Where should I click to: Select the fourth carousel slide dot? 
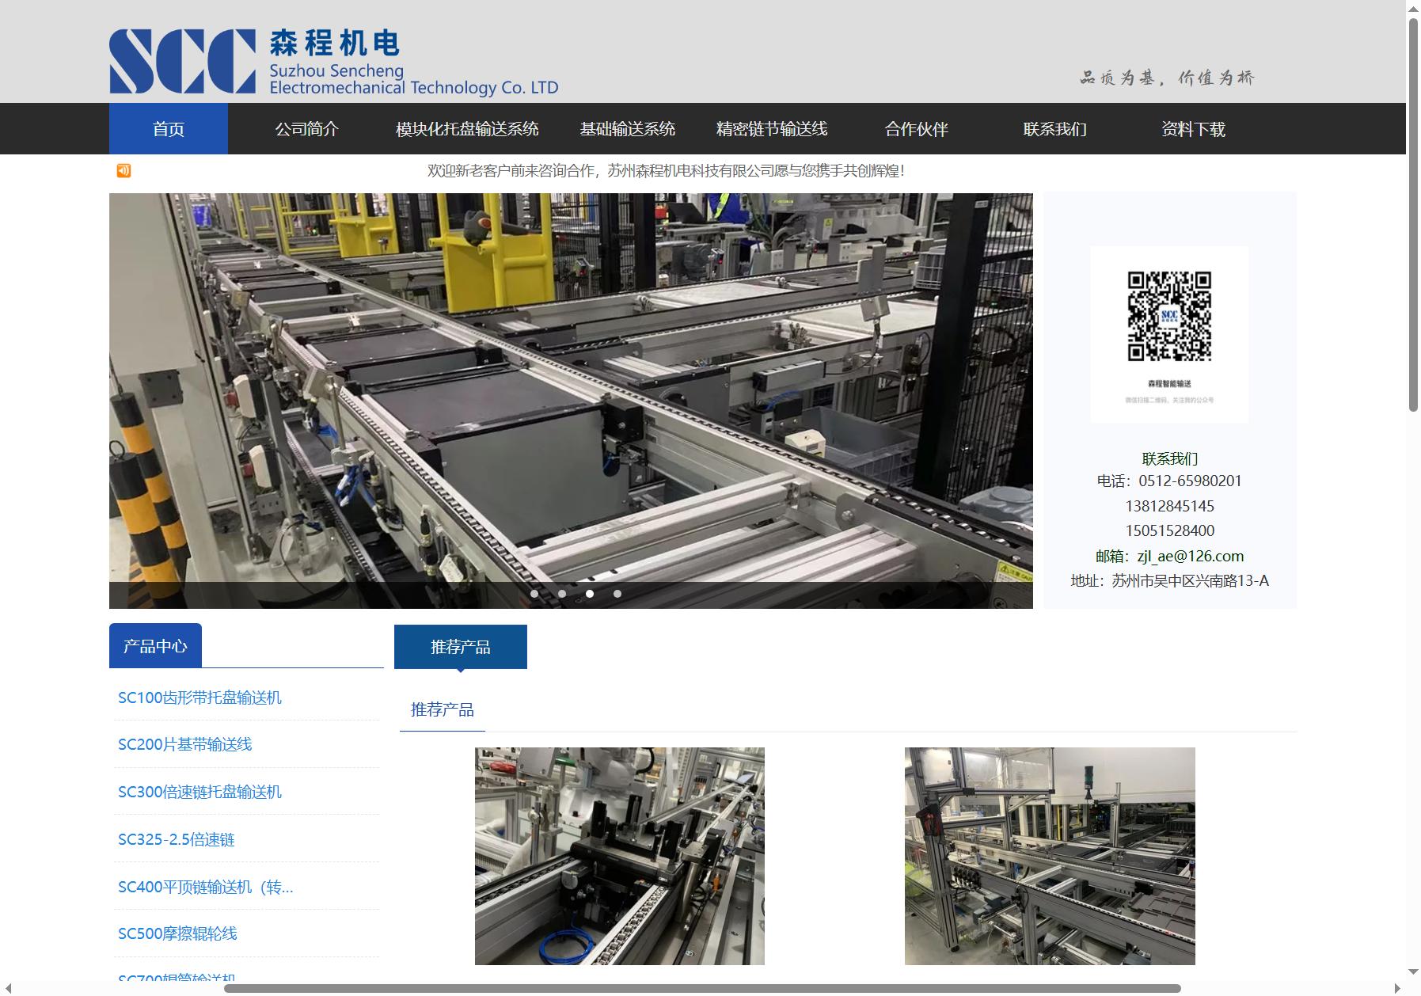pos(617,594)
